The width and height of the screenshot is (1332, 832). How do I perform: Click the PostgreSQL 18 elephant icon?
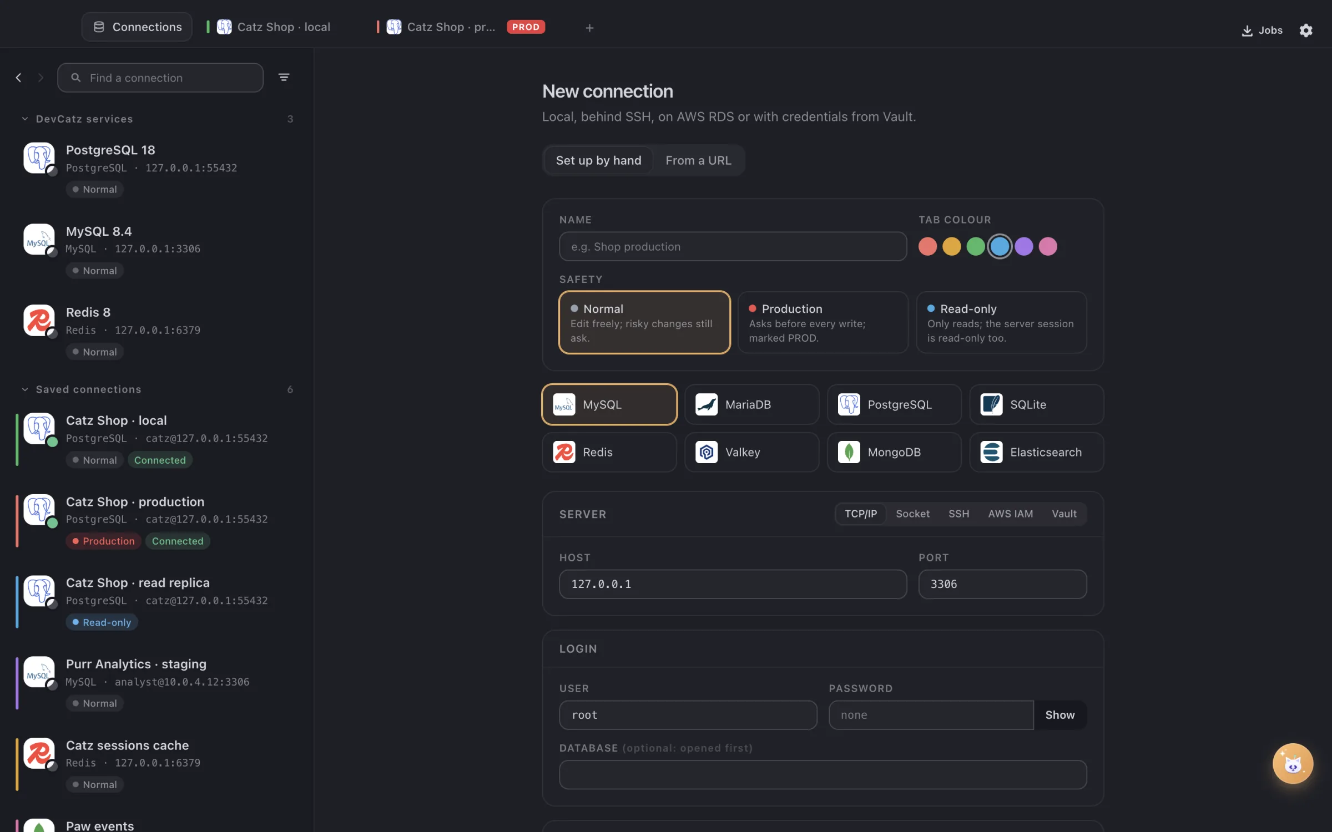tap(39, 158)
